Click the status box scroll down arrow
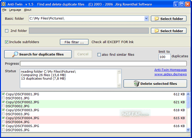192x138 pixels. (119, 86)
